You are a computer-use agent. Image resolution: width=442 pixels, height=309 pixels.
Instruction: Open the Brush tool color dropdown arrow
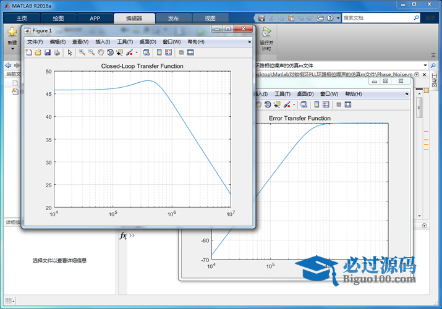click(x=137, y=53)
